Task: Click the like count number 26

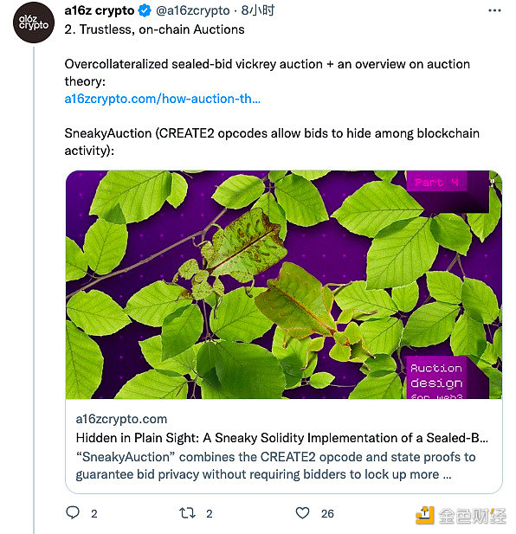Action: tap(327, 513)
